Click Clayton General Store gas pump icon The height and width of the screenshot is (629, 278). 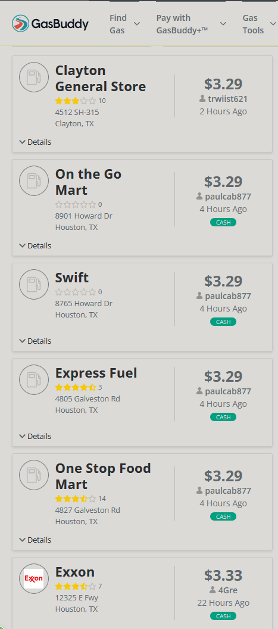pos(34,77)
